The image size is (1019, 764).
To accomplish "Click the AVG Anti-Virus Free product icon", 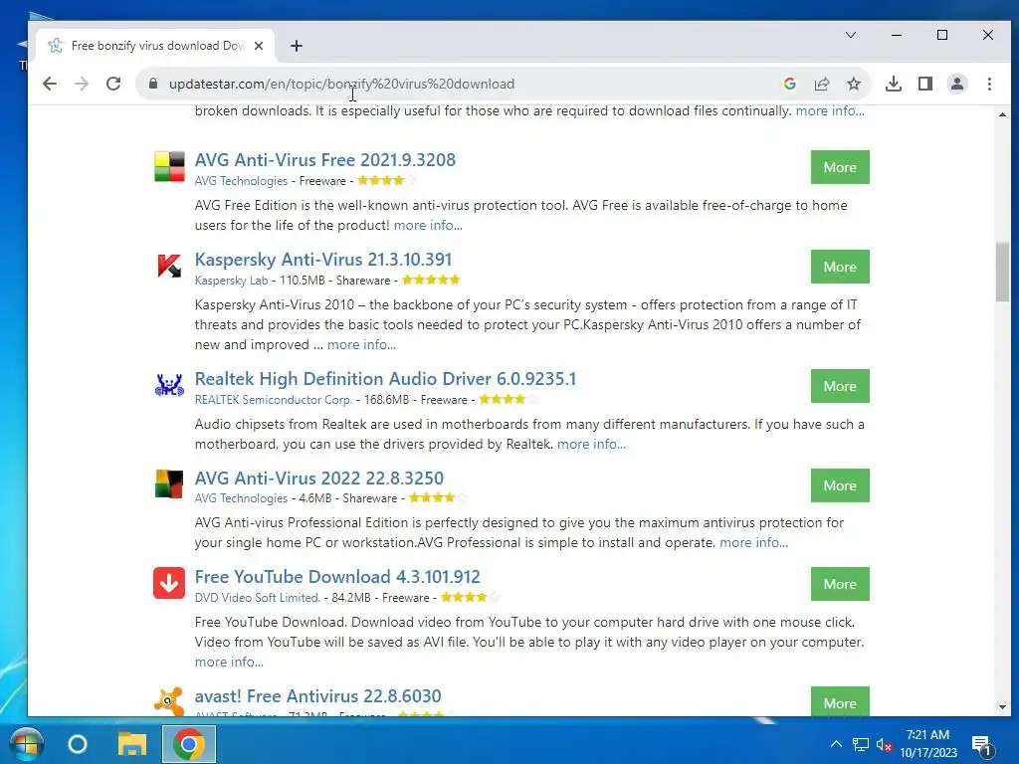I will click(x=169, y=166).
